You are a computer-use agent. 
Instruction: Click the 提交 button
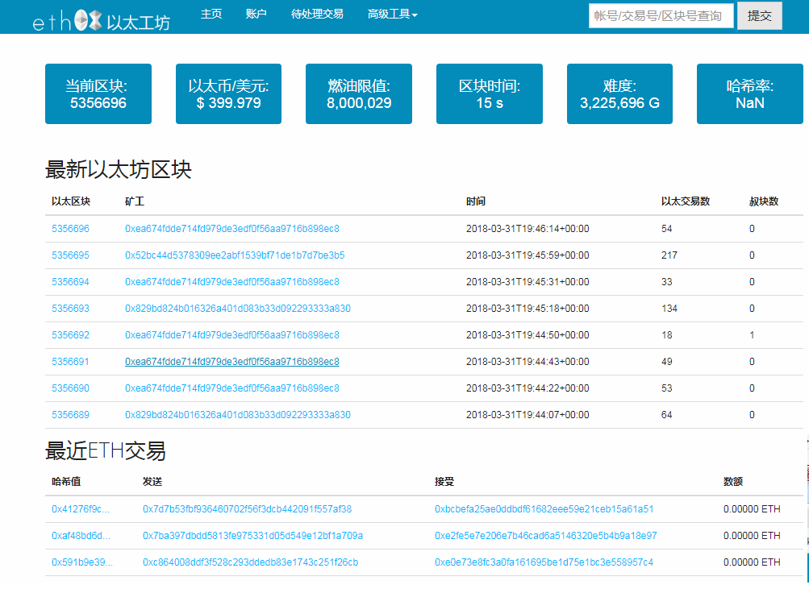coord(760,16)
